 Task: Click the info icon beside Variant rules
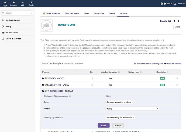click(141, 72)
